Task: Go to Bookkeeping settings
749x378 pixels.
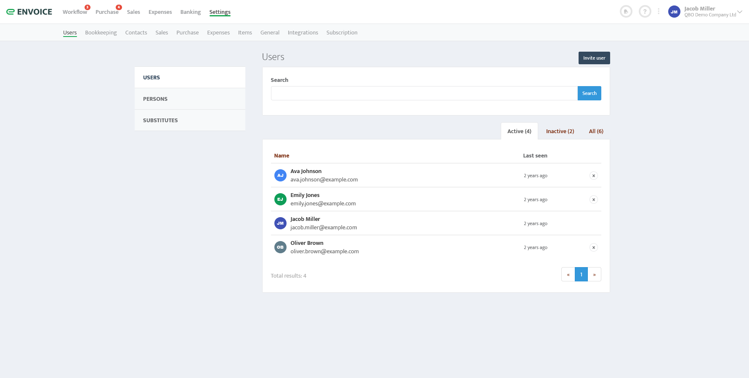Action: 101,33
